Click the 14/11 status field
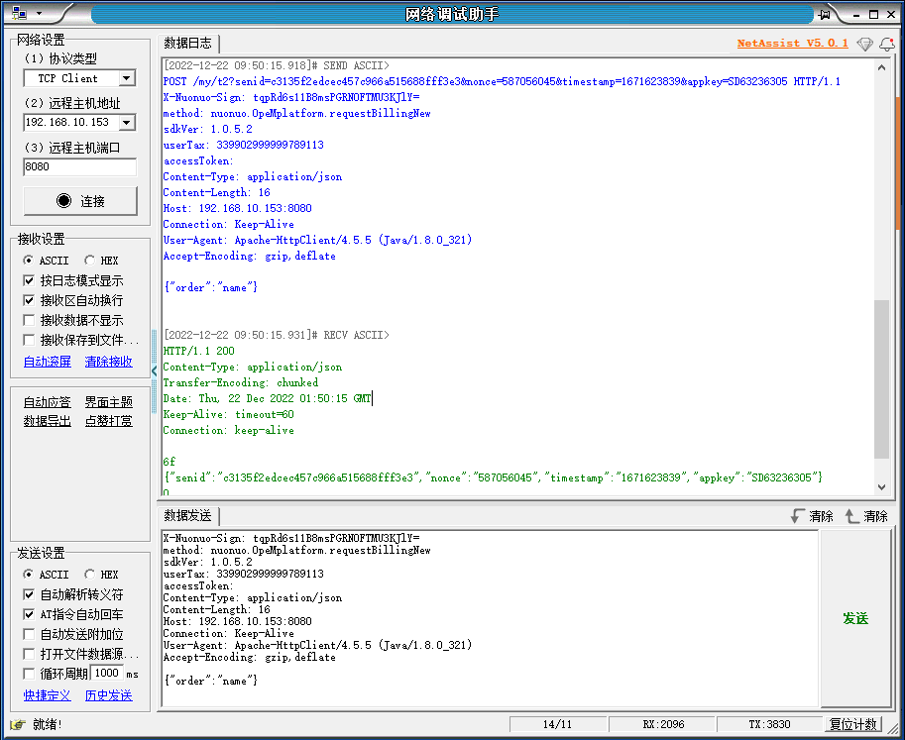This screenshot has height=740, width=905. click(x=557, y=724)
